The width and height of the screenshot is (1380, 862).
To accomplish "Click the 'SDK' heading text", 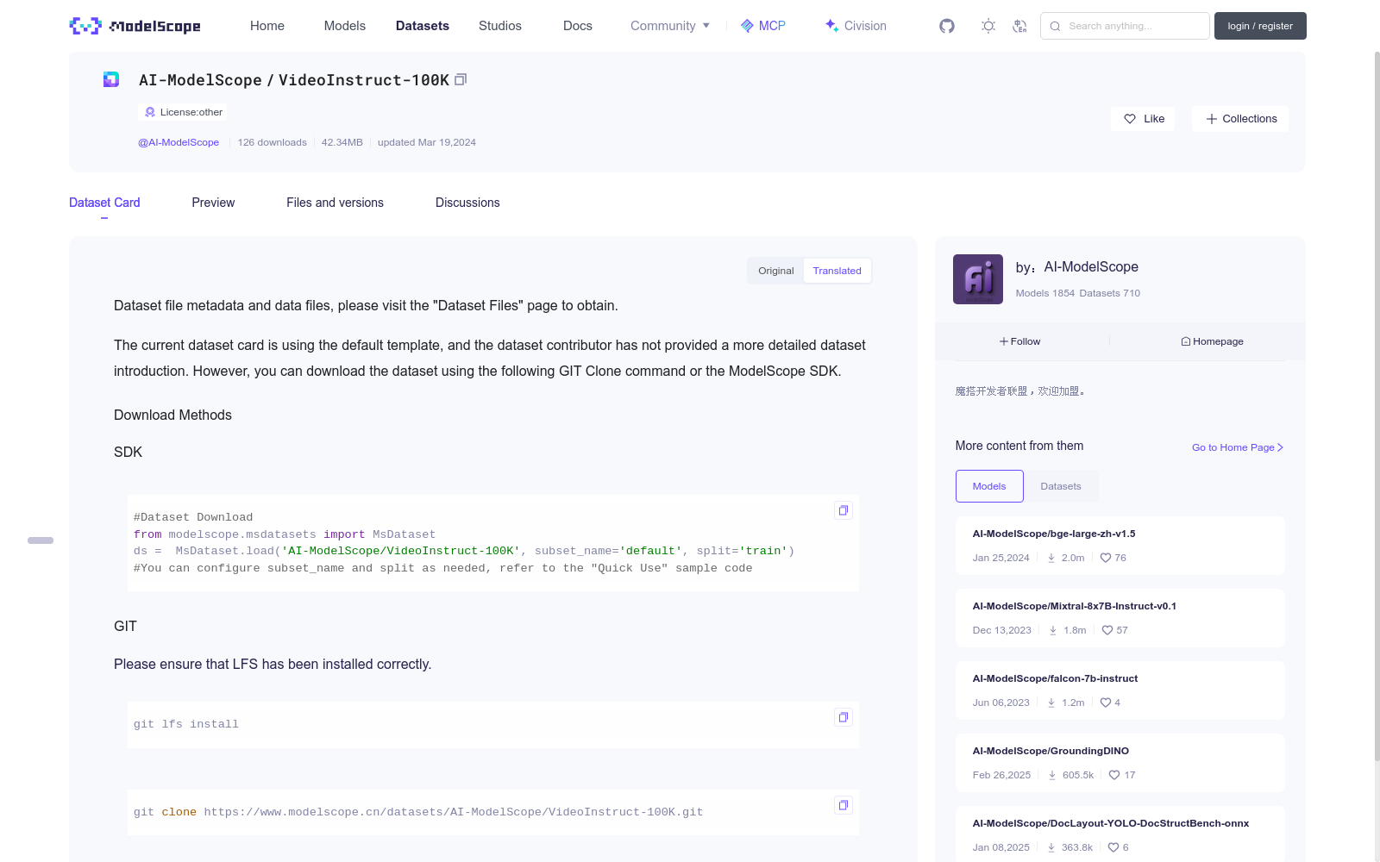I will [x=128, y=452].
